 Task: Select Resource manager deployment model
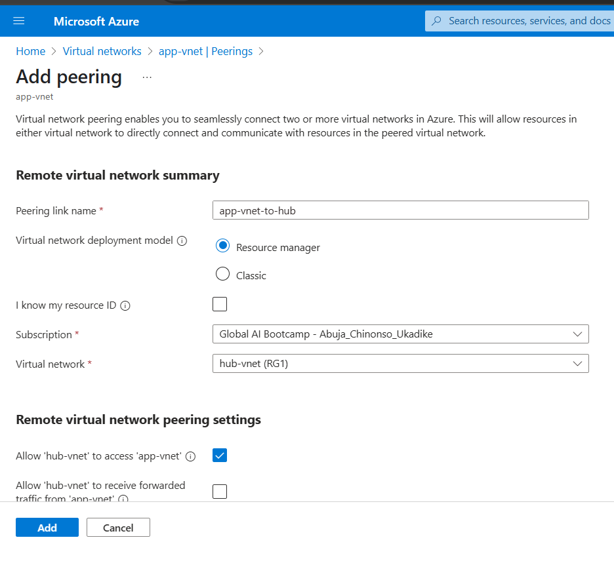click(223, 246)
